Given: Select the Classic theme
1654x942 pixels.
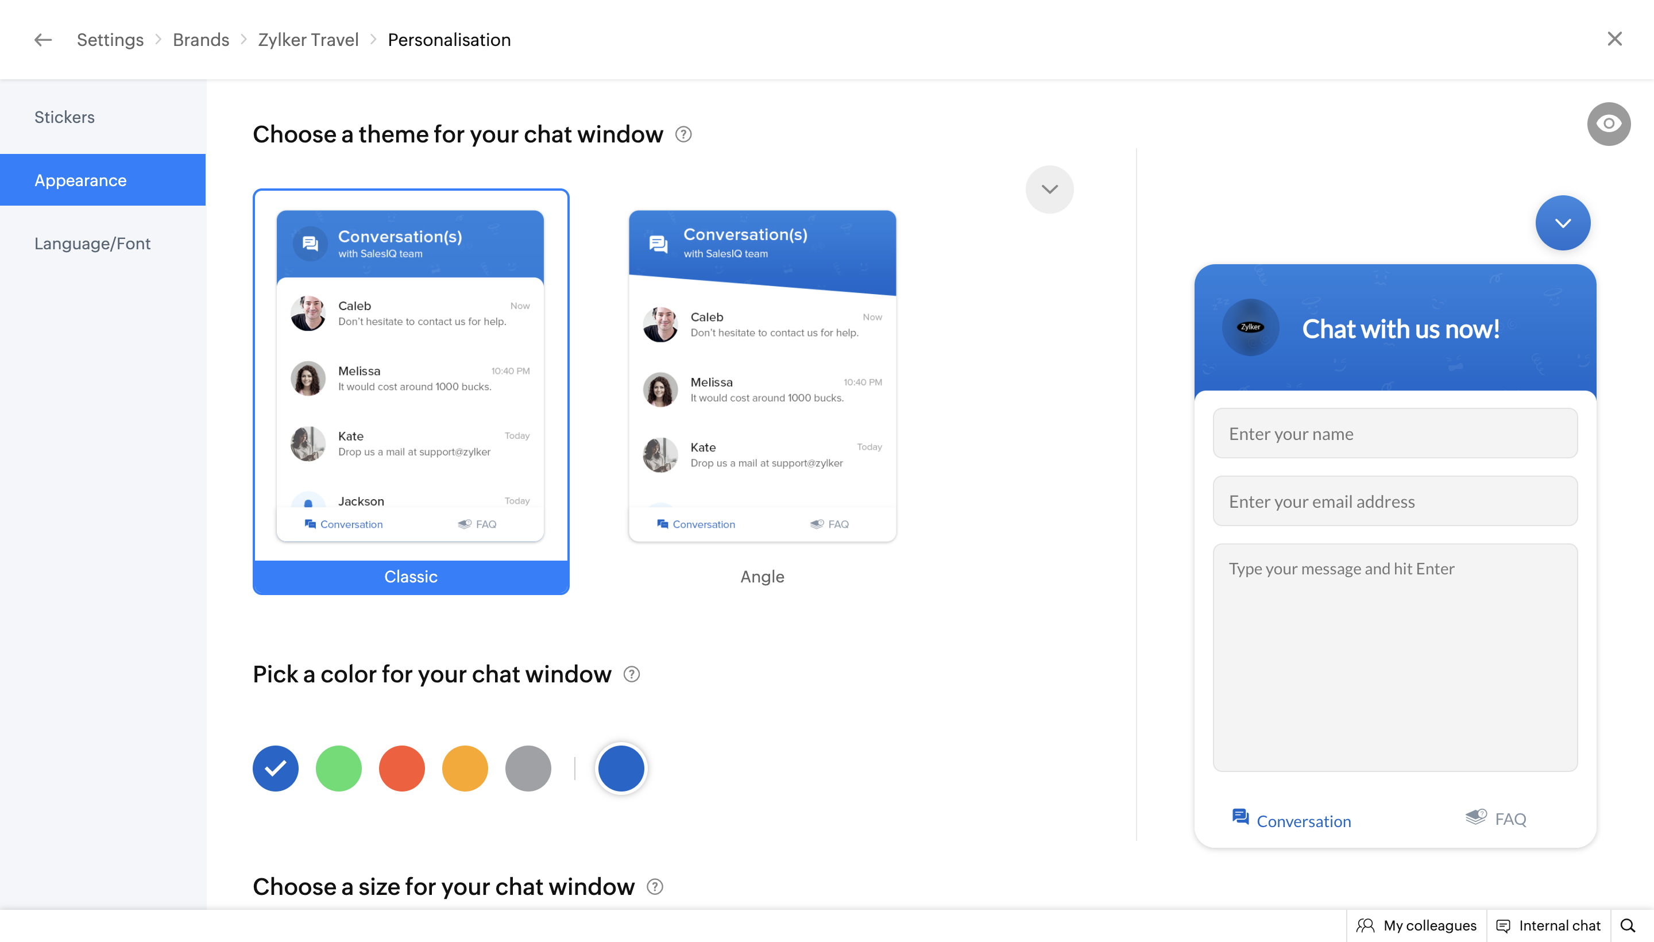Looking at the screenshot, I should (411, 391).
